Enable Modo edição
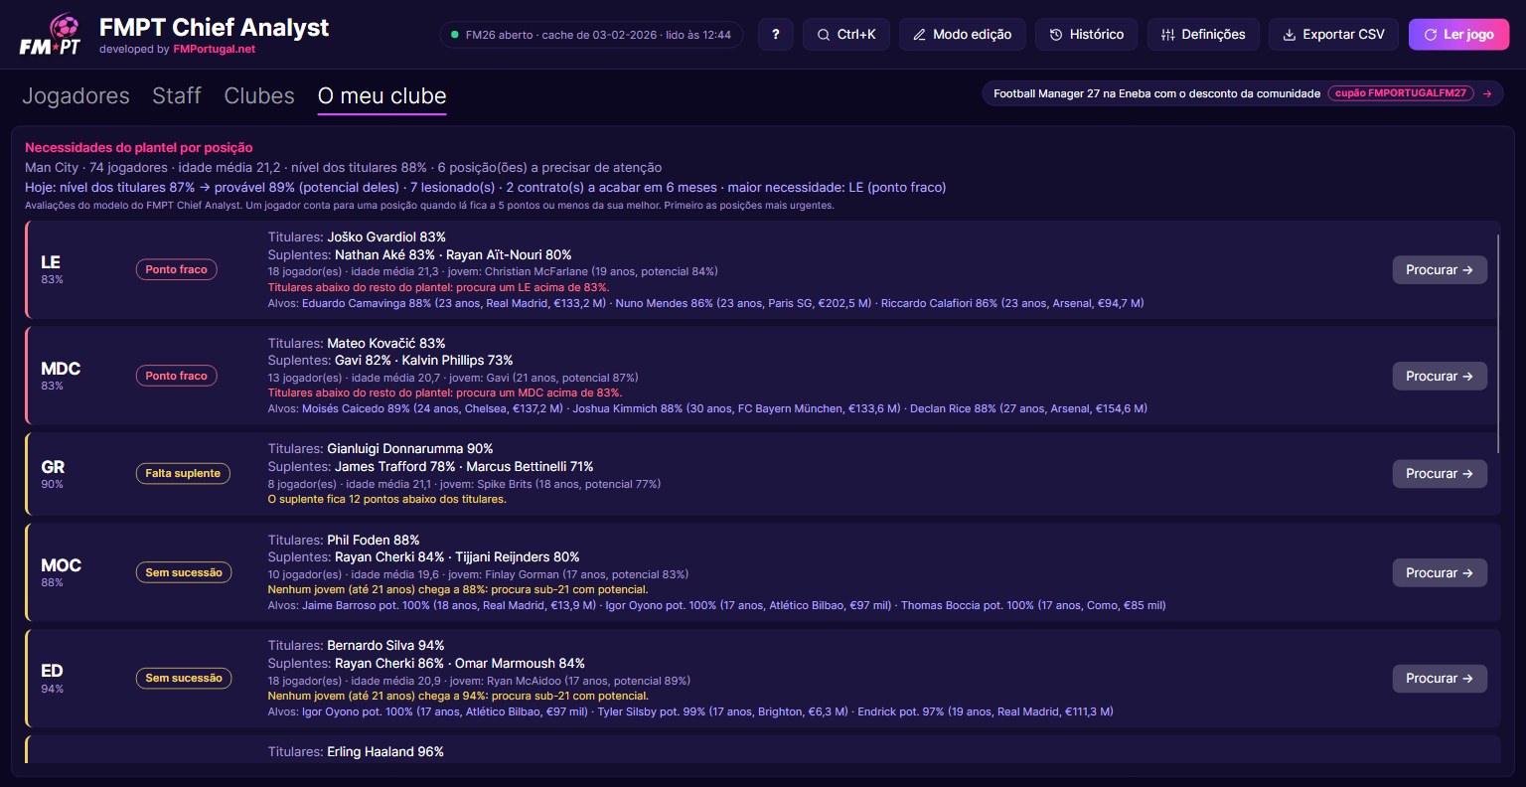This screenshot has height=787, width=1526. [x=963, y=34]
